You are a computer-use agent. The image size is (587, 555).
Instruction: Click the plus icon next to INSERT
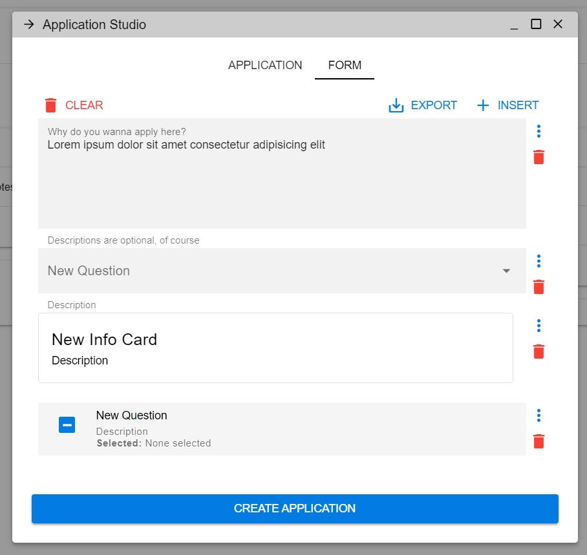pos(483,105)
